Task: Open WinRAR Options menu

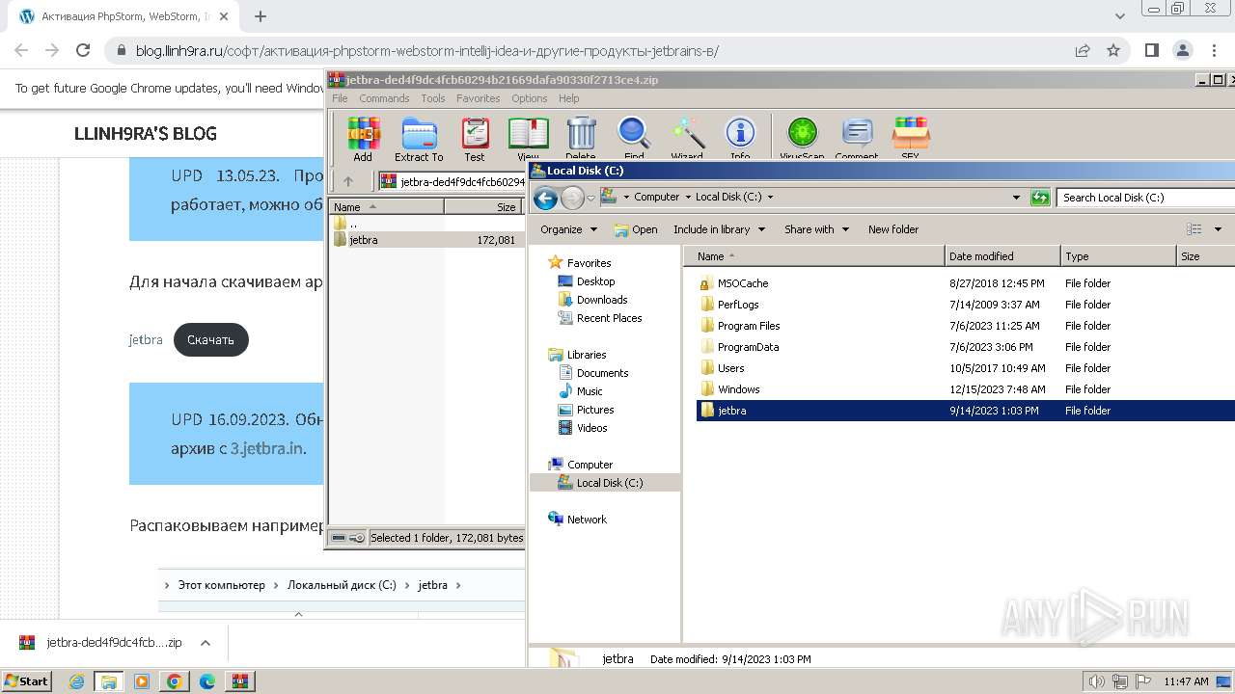Action: tap(529, 98)
